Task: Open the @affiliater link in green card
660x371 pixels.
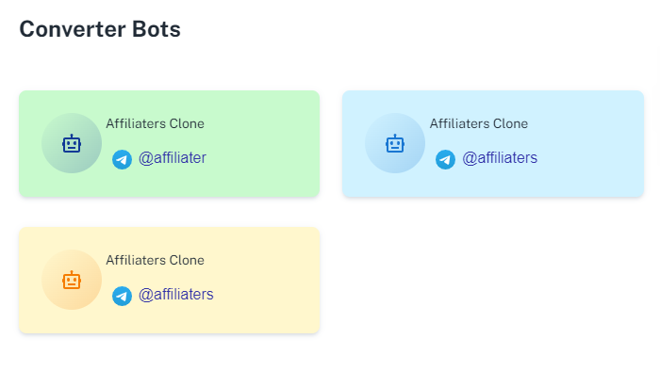Action: click(173, 158)
